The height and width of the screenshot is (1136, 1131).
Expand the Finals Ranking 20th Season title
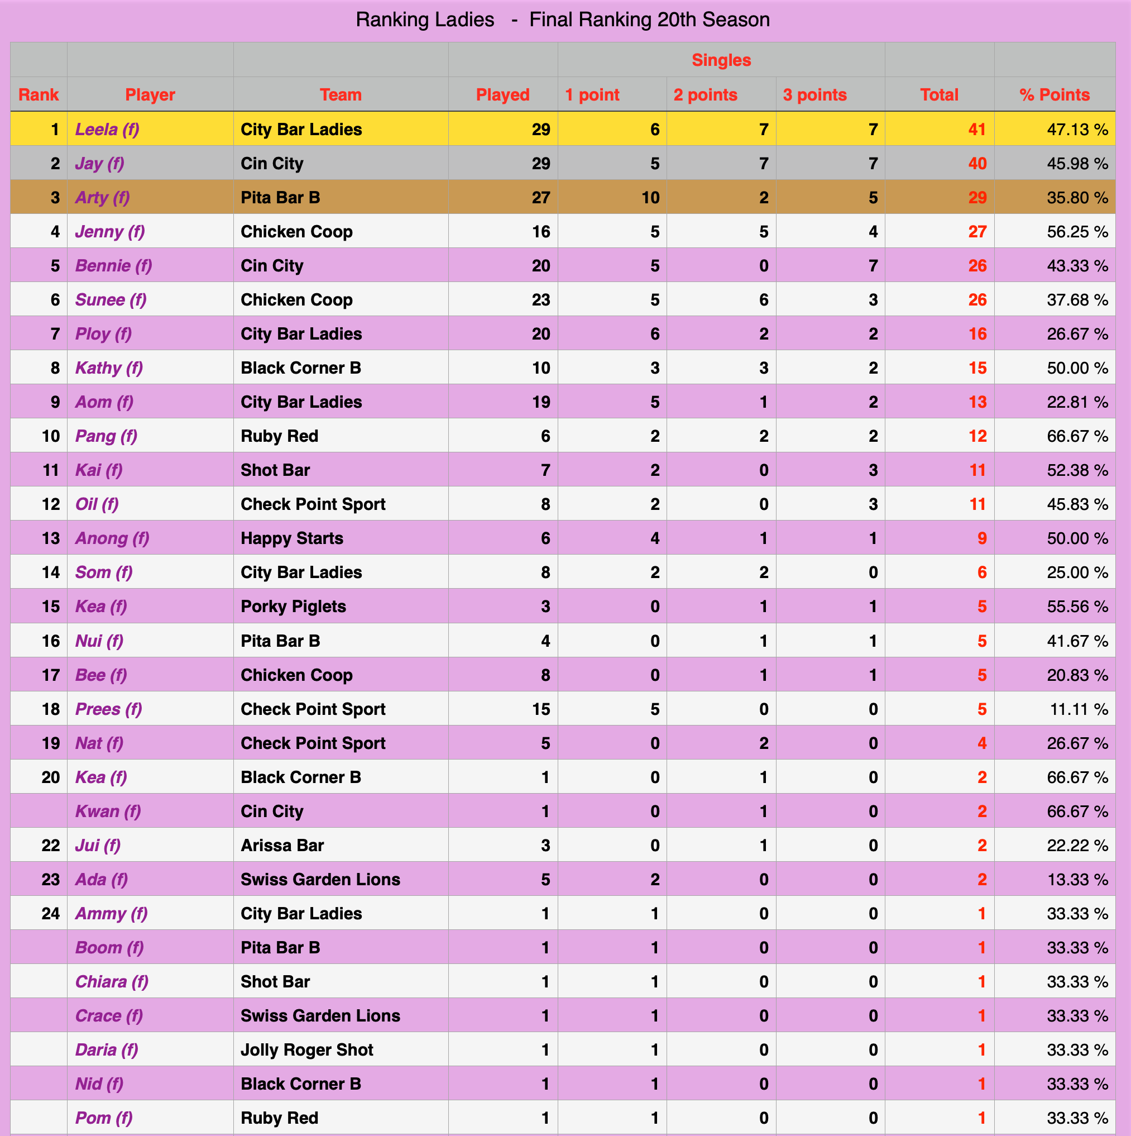(564, 18)
